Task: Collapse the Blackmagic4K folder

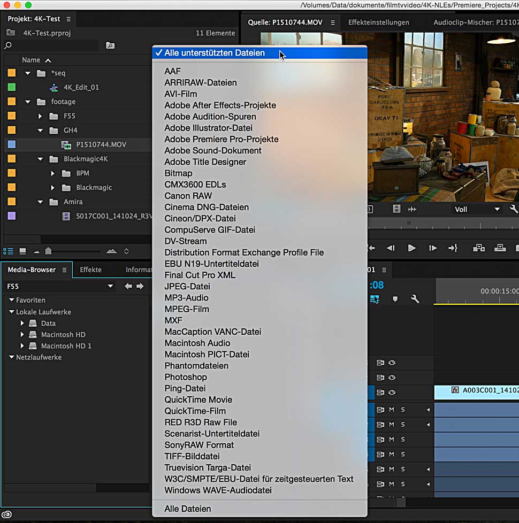Action: [41, 159]
